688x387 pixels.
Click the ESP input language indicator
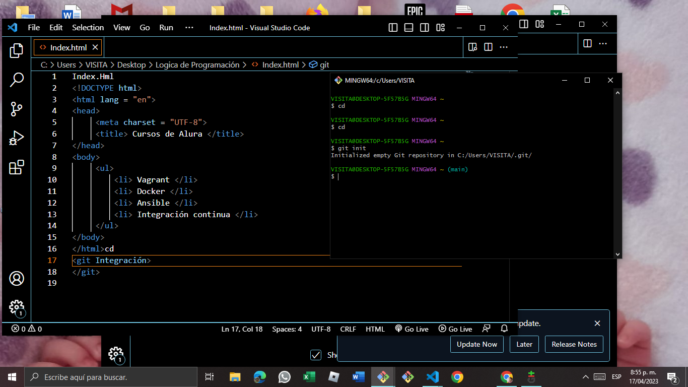tap(616, 377)
